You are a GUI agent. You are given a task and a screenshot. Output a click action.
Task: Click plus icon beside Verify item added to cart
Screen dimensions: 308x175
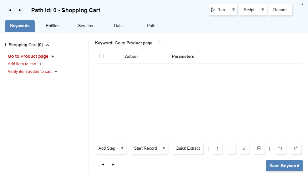coord(56,72)
